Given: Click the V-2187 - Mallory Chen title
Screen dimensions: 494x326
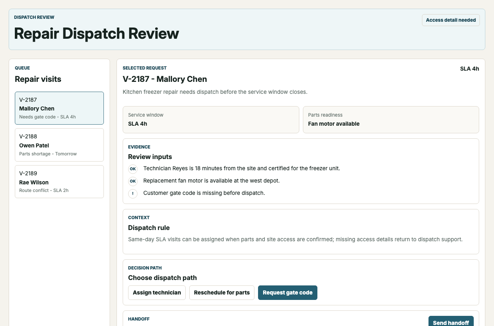Looking at the screenshot, I should click(165, 79).
